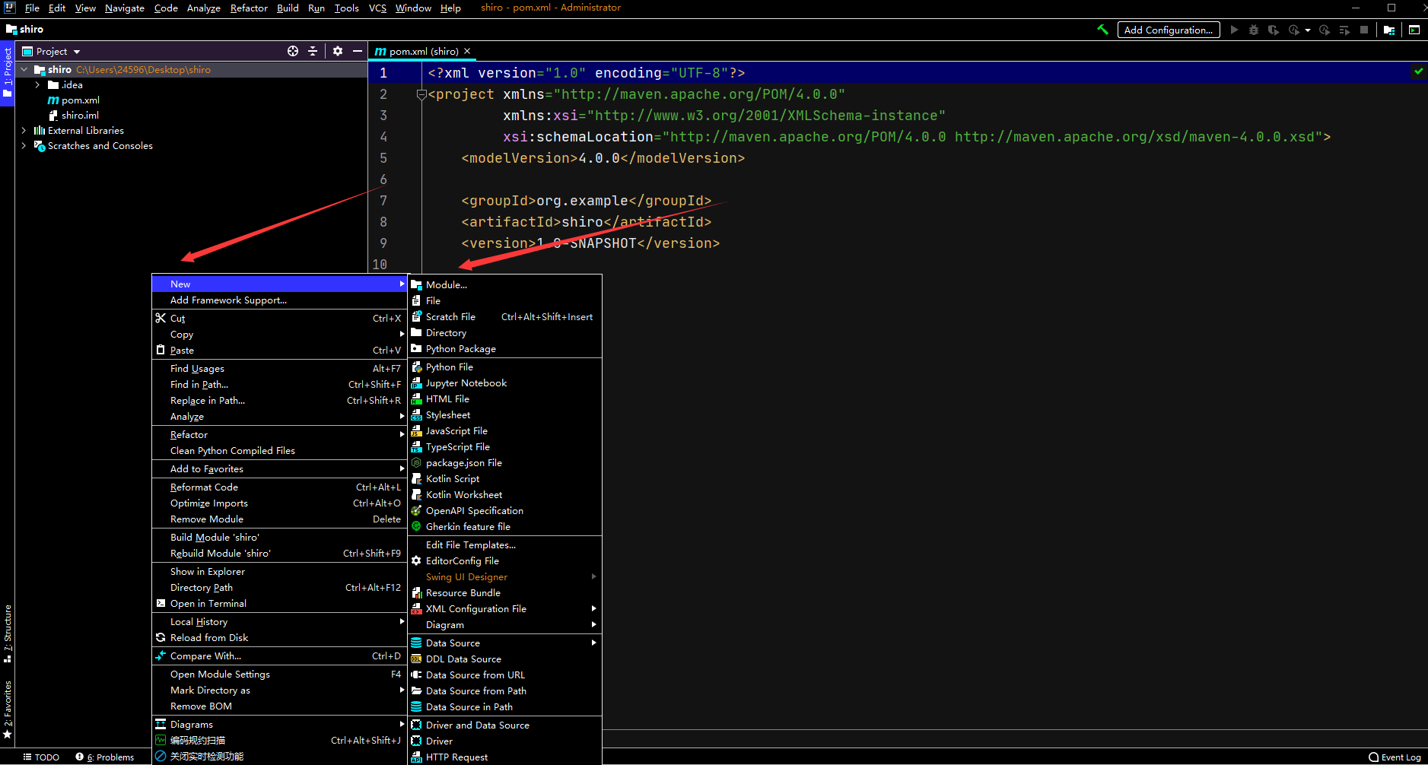Click the Select Opened File crosshair icon
The height and width of the screenshot is (765, 1428).
293,51
